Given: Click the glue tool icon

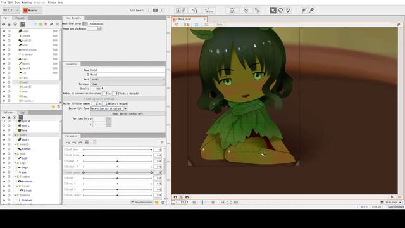Looking at the screenshot, I should pyautogui.click(x=257, y=10).
